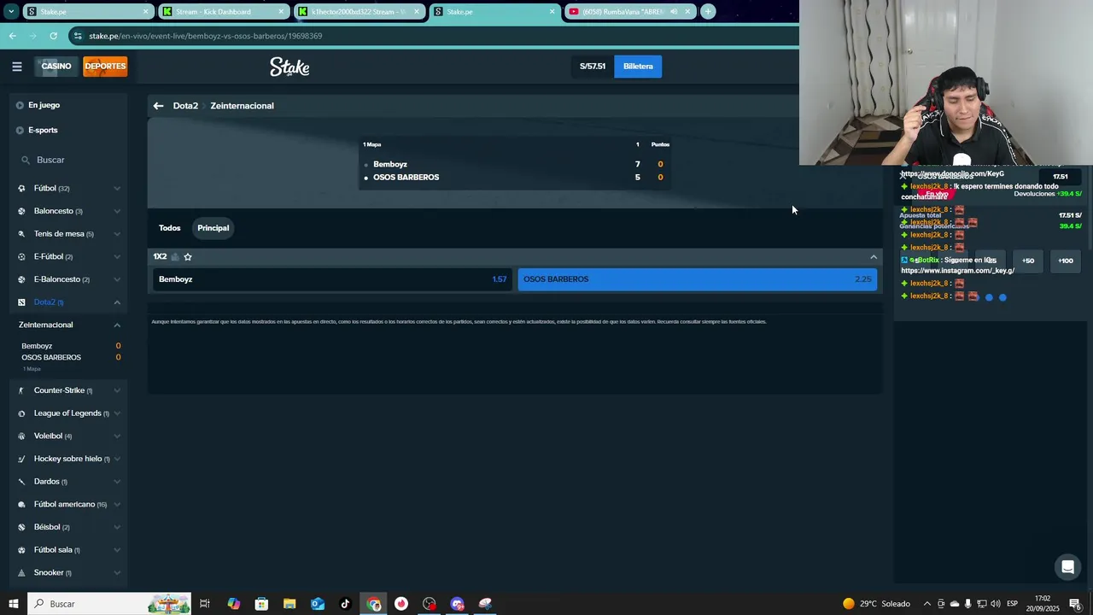Open the CASINO section
1093x615 pixels.
(x=56, y=67)
